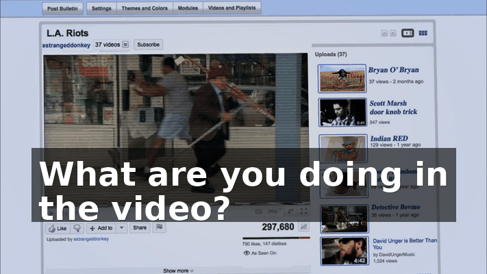Switch to player view icon
The image size is (487, 274).
[x=408, y=33]
